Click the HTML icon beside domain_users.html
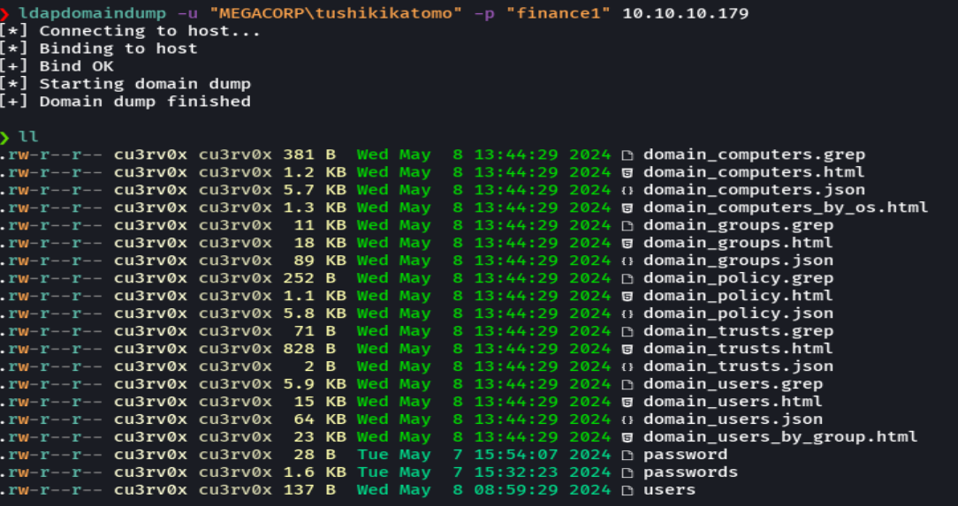 pyautogui.click(x=627, y=403)
